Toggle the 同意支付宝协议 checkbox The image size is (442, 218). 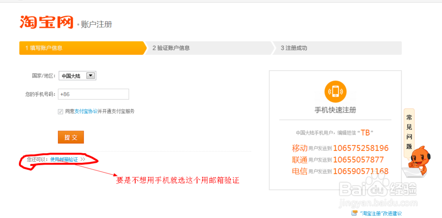tap(61, 112)
